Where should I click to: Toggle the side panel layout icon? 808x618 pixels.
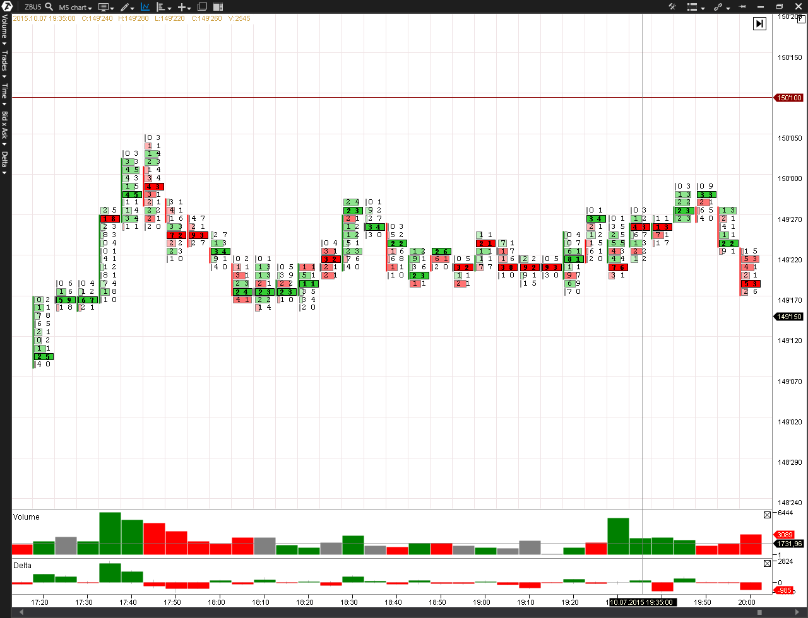click(218, 7)
